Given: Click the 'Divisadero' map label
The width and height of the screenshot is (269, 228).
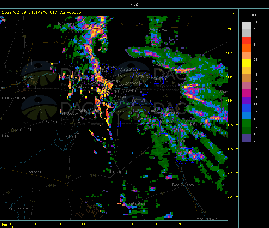Looking at the screenshot, I should coord(65,24).
